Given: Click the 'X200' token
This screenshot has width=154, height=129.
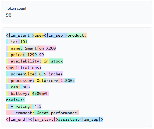Looking at the screenshot, I should [x=50, y=48].
